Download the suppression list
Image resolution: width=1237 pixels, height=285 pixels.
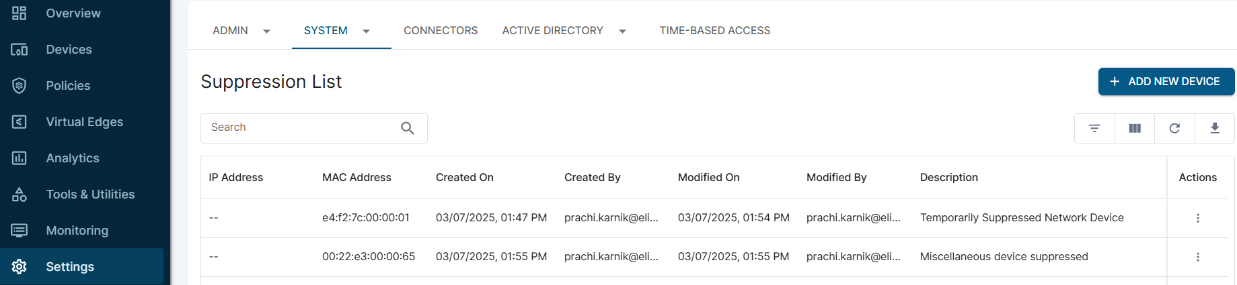1215,128
